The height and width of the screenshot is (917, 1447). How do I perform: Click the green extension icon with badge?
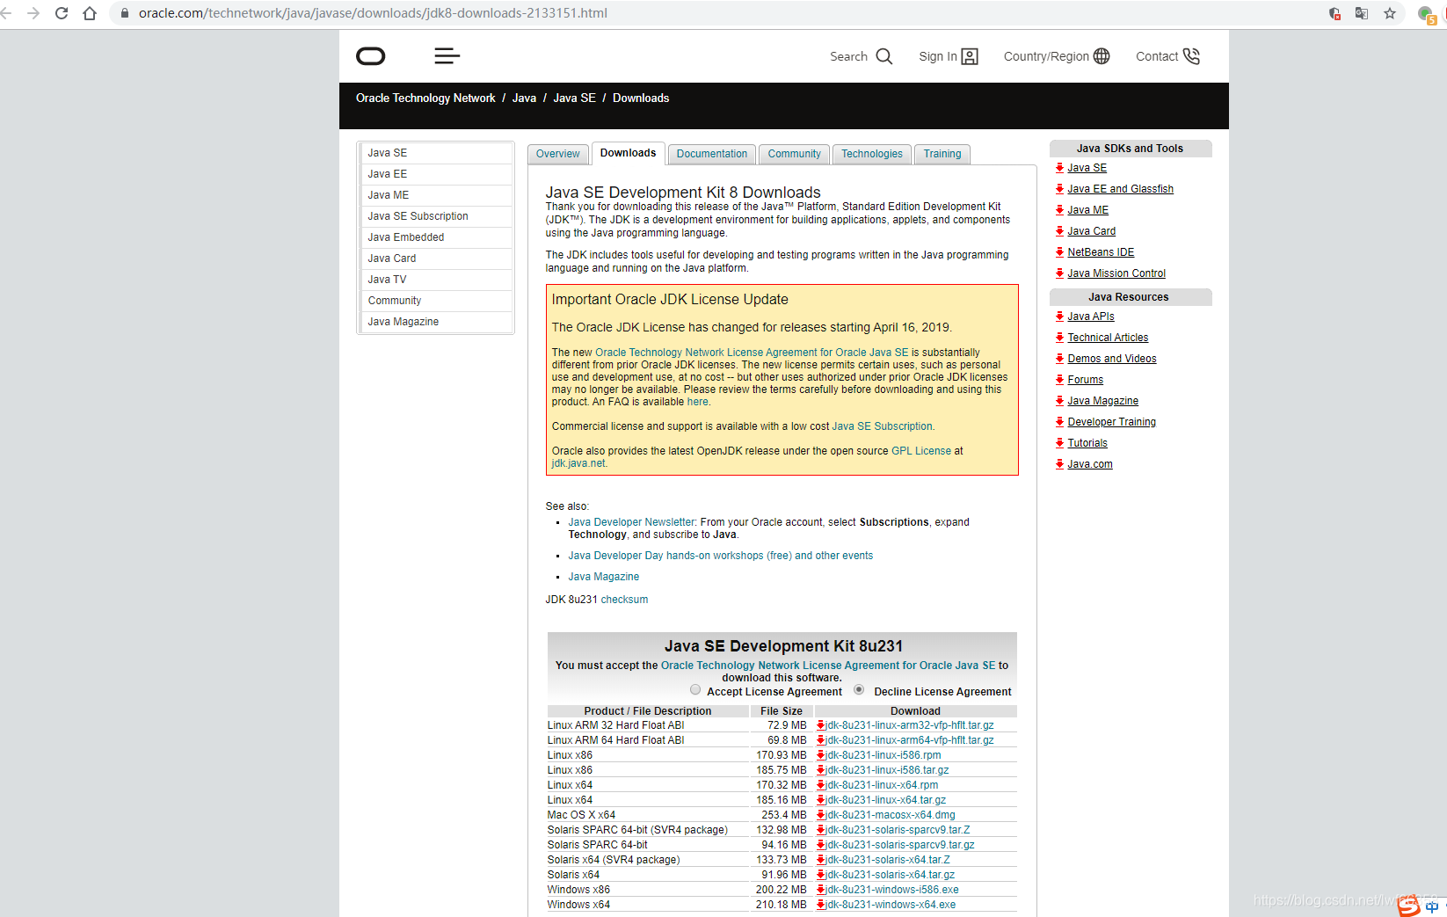point(1427,14)
